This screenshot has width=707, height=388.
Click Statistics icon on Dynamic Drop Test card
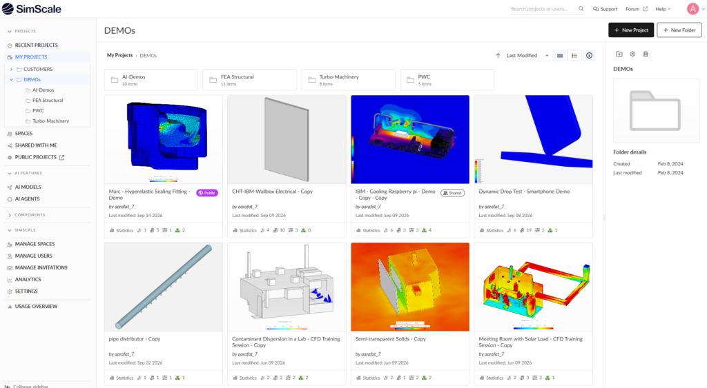coord(482,230)
